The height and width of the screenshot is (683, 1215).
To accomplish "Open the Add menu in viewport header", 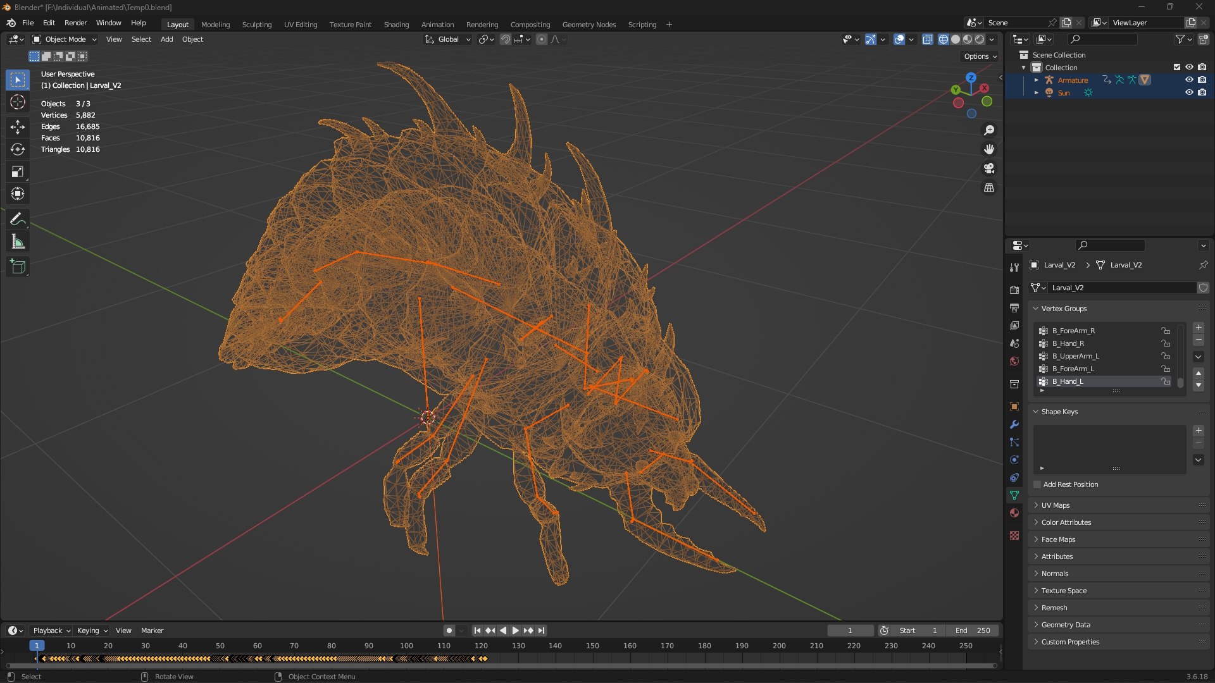I will click(x=166, y=39).
